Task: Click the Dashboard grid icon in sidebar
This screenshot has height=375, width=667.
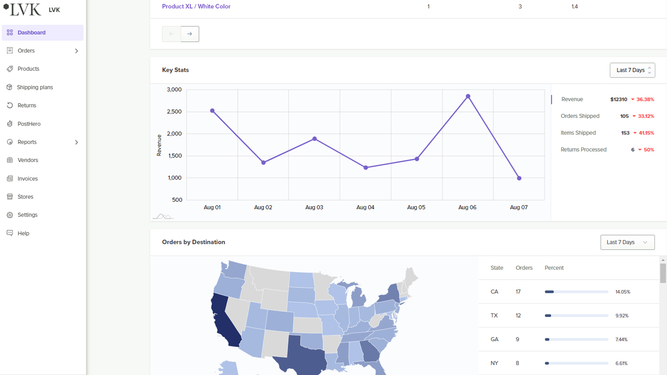Action: click(x=10, y=32)
